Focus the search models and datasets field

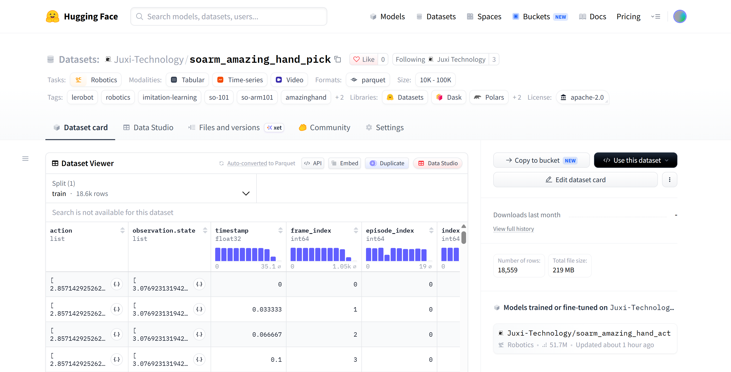[x=229, y=16]
